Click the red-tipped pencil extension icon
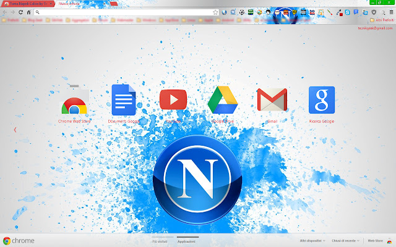396x247 pixels. click(x=330, y=12)
